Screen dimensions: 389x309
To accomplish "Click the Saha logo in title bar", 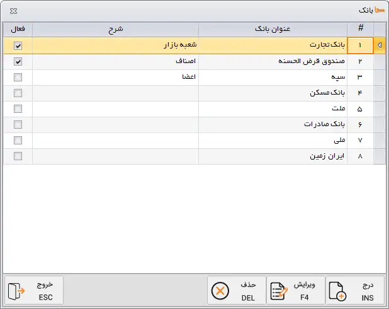I will [379, 11].
